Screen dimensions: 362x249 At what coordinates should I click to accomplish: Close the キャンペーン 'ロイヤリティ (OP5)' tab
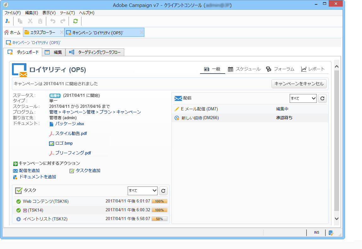tap(142, 32)
